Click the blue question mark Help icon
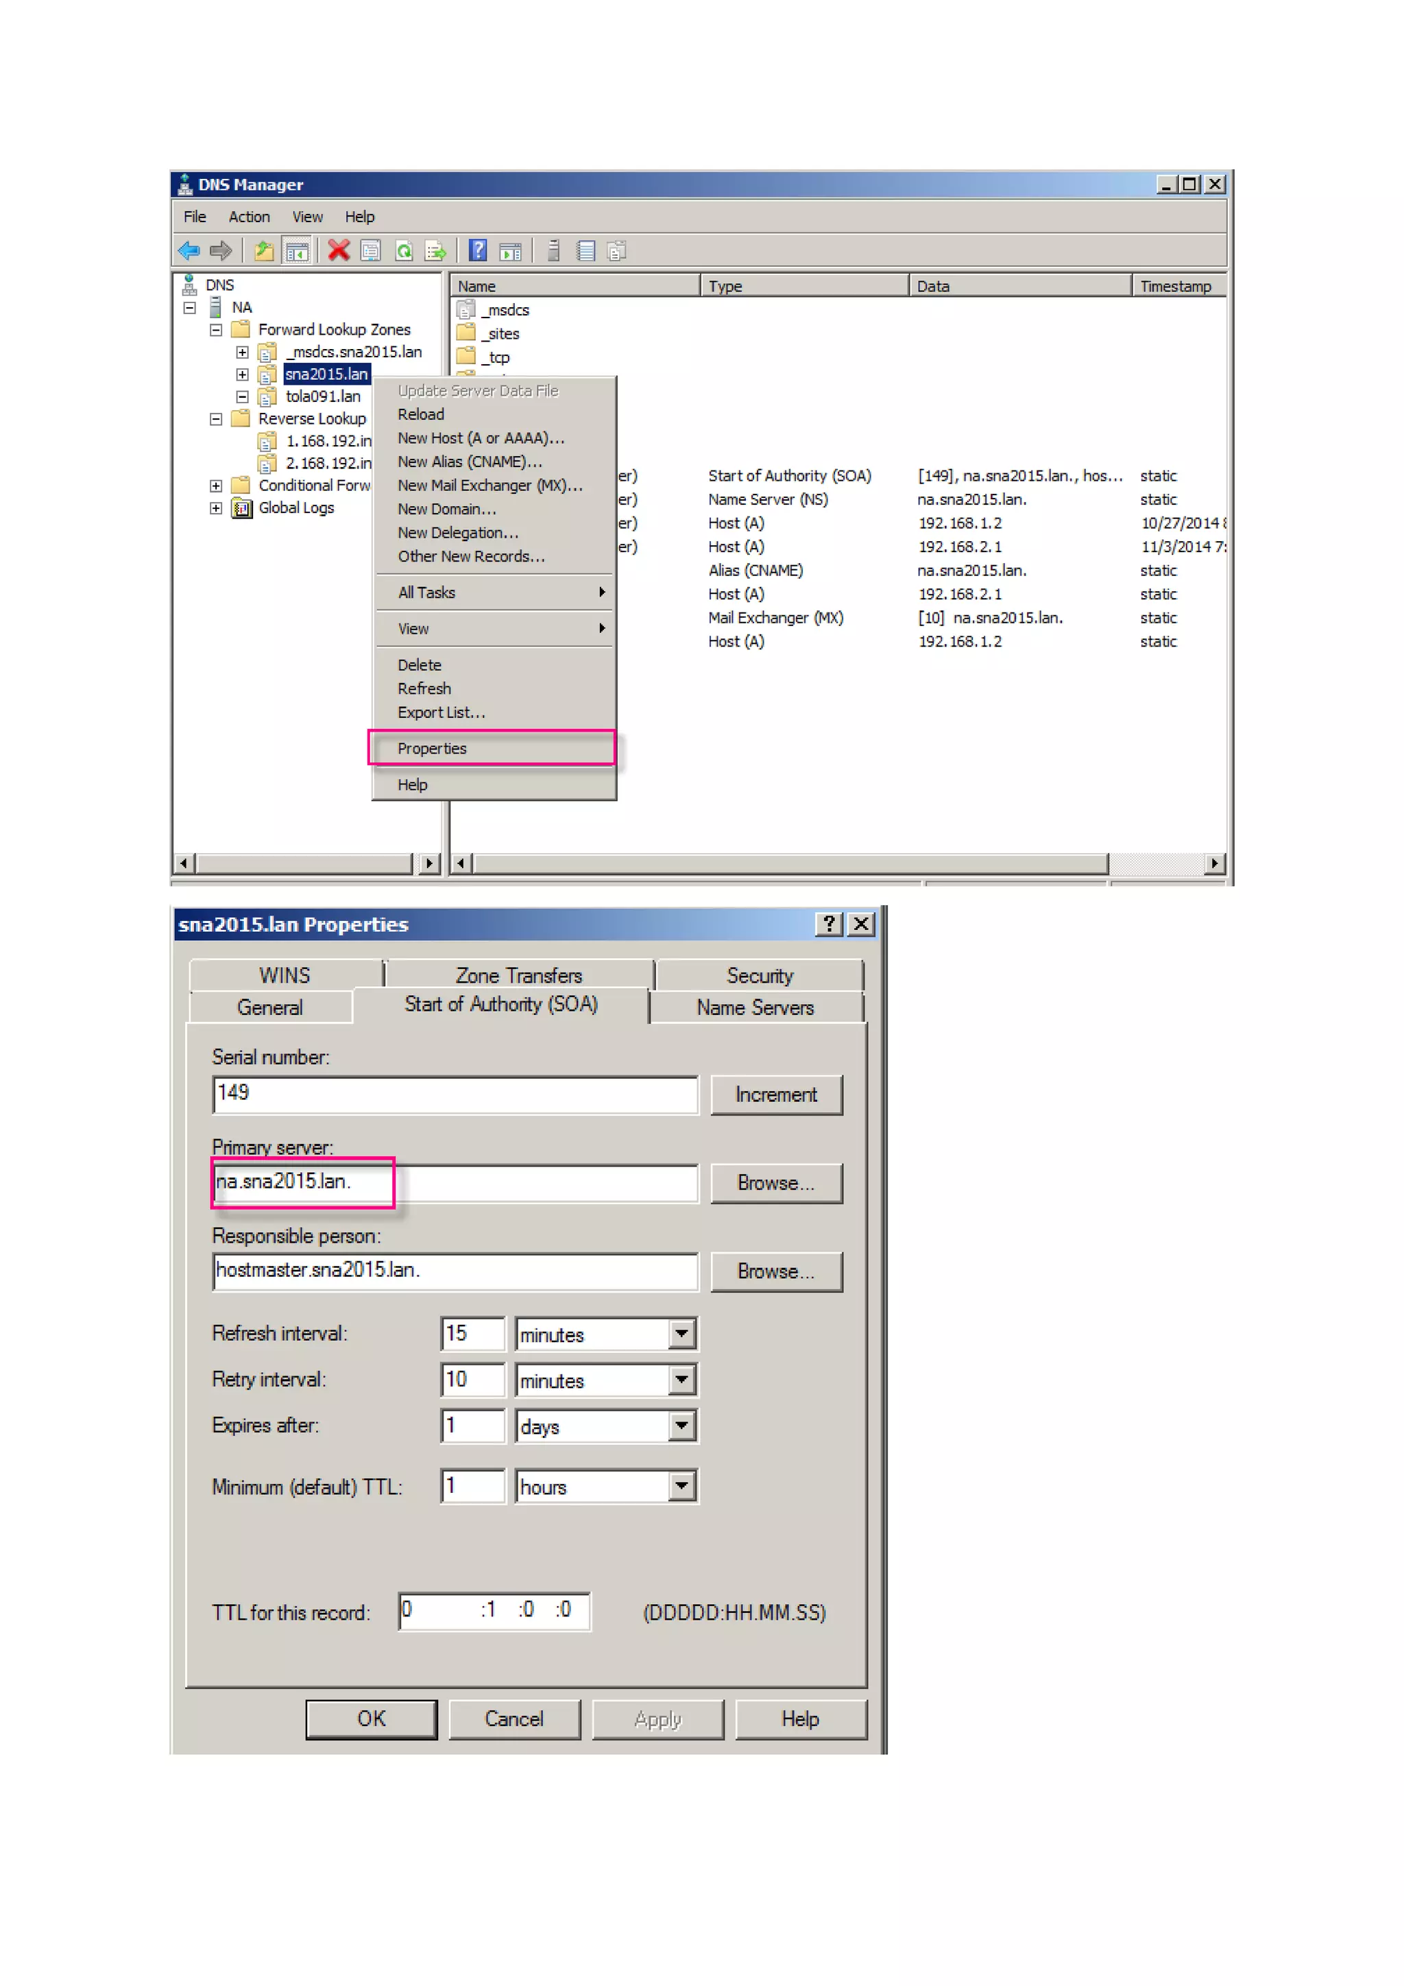The height and width of the screenshot is (1986, 1404). click(x=477, y=251)
